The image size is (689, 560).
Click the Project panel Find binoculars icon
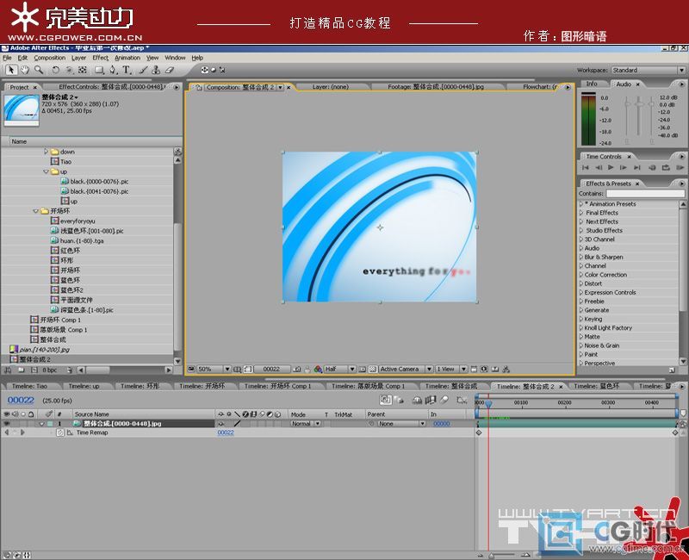(8, 370)
